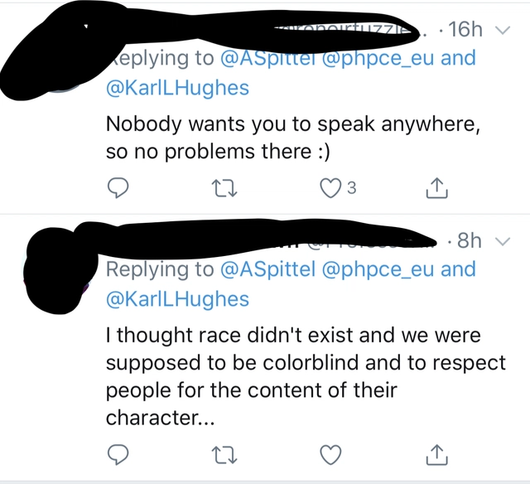
Task: Like the 'race didn't exist' tweet
Action: point(330,455)
